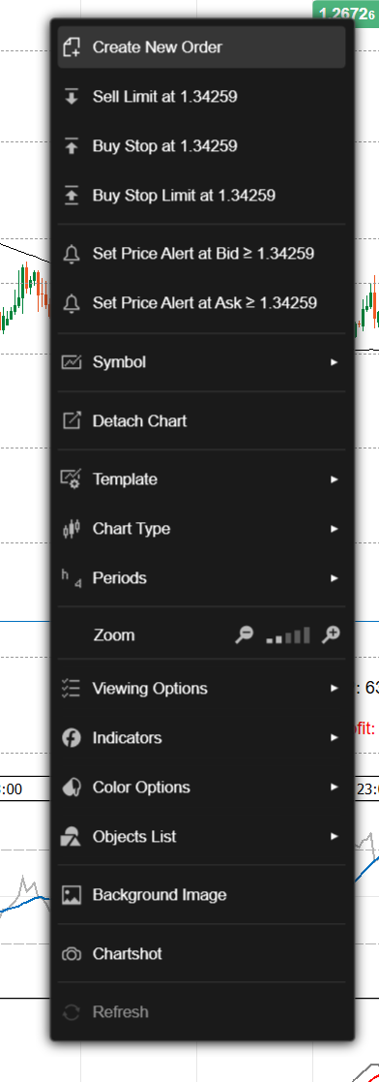Image resolution: width=379 pixels, height=1082 pixels.
Task: Zoom out with the minus magnifier
Action: pos(244,635)
